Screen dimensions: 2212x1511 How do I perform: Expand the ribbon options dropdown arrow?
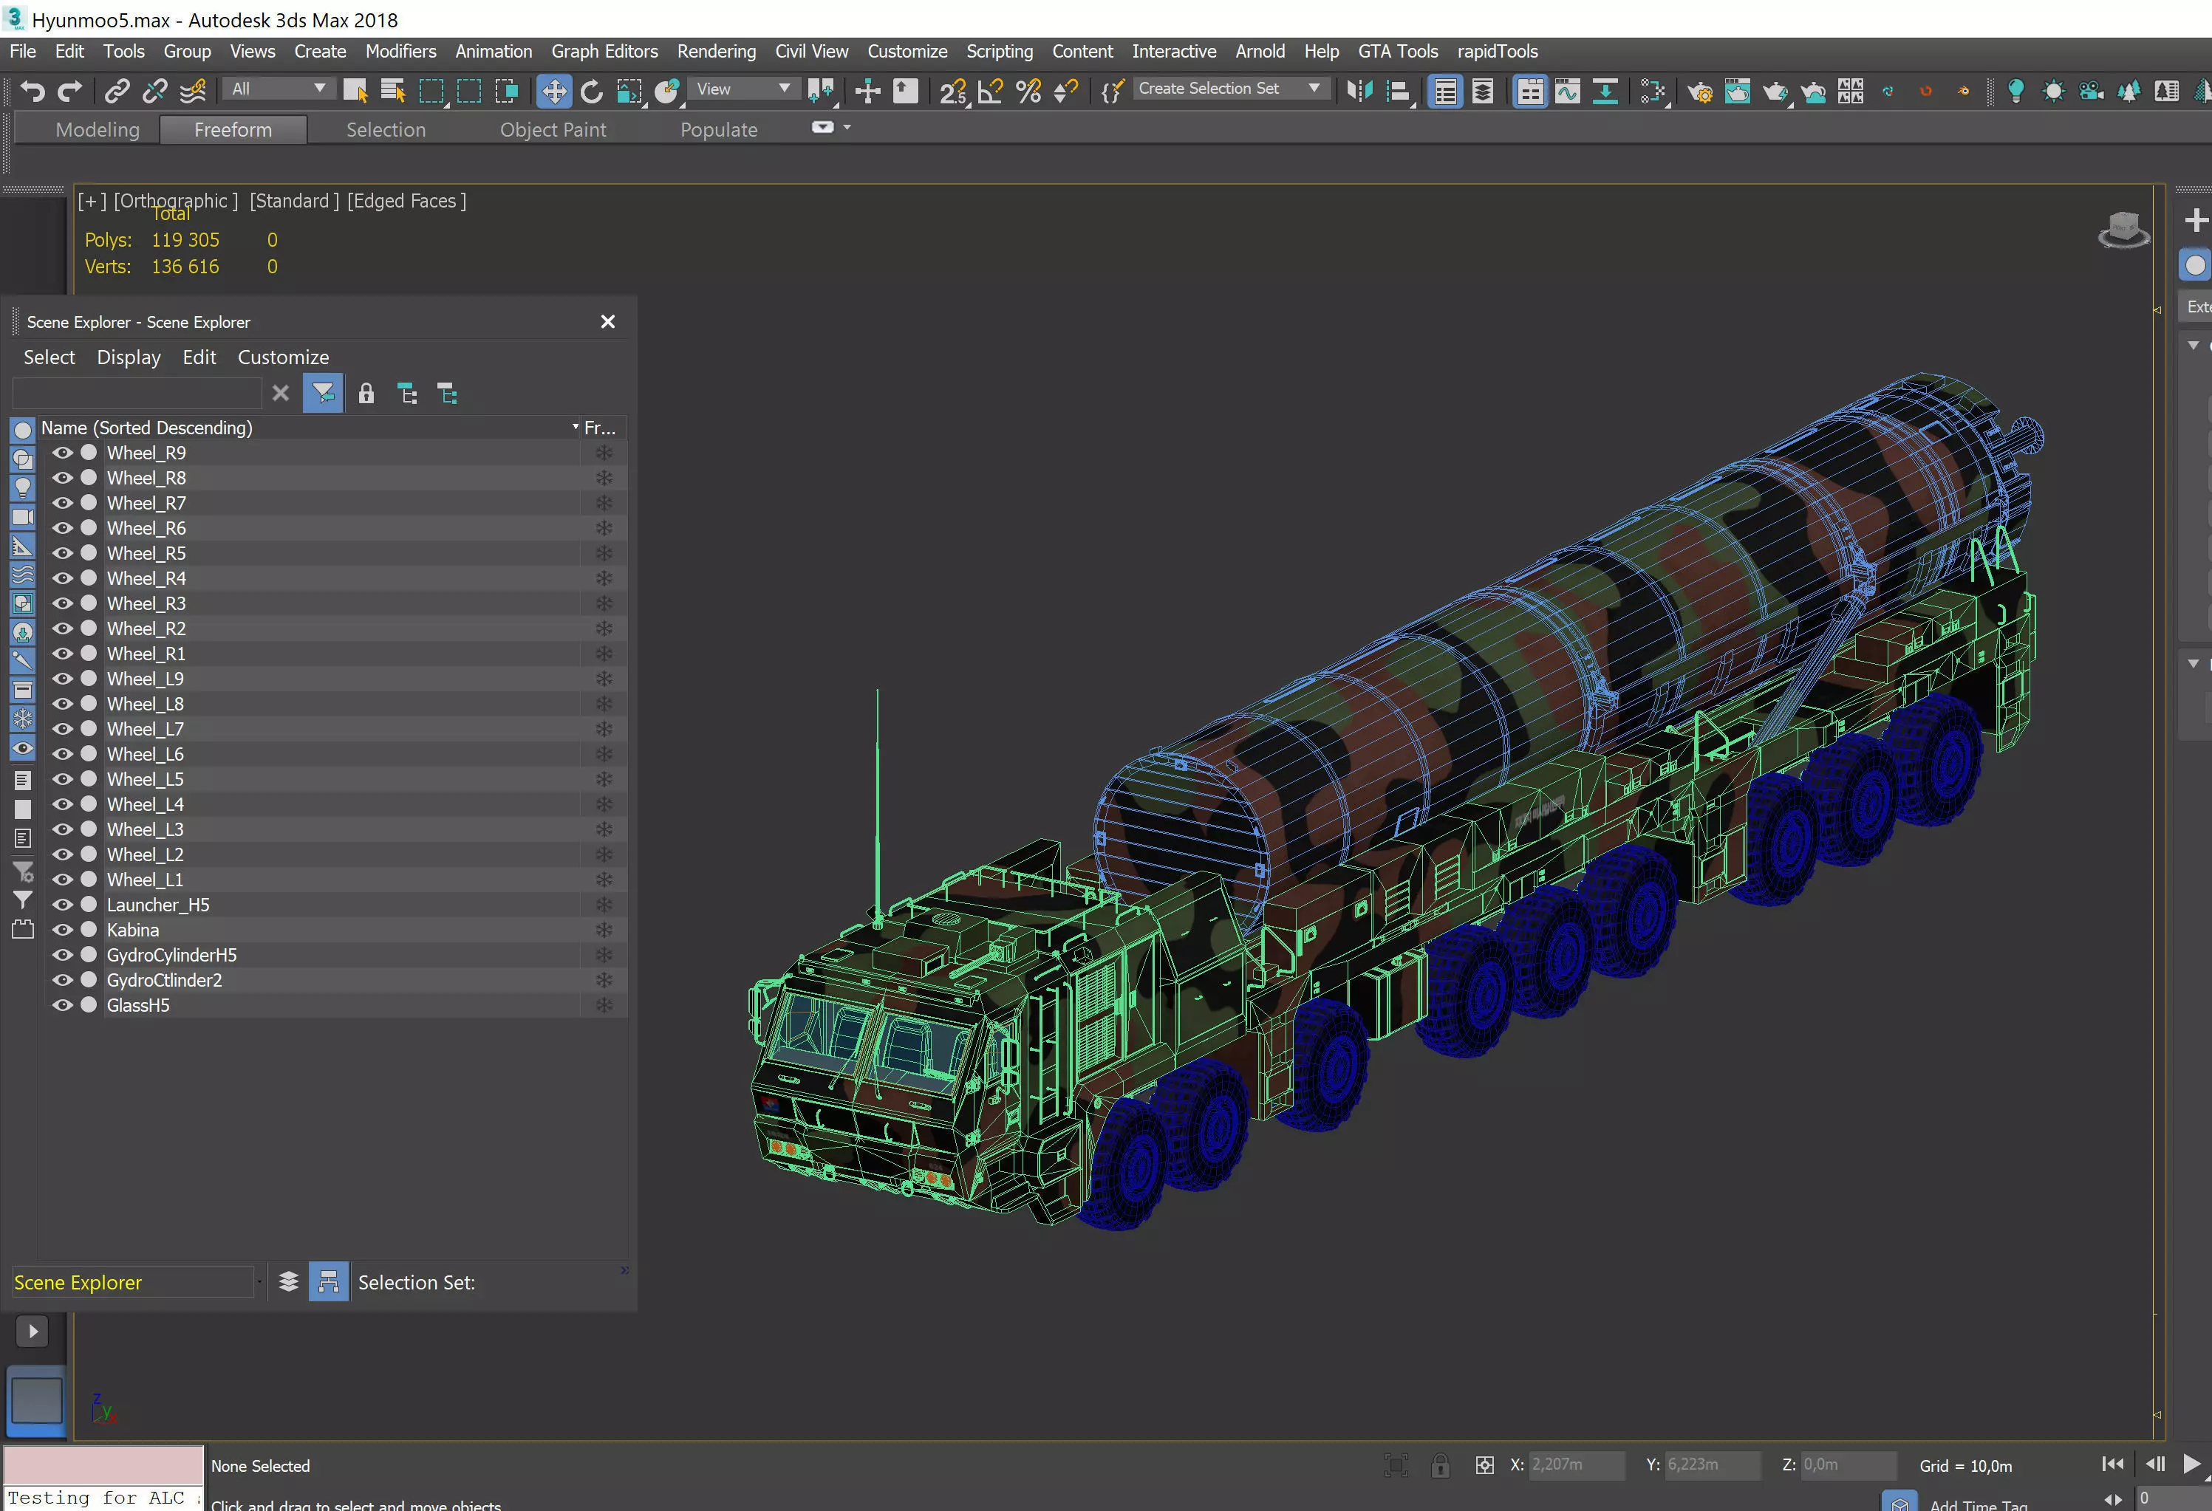[x=847, y=128]
